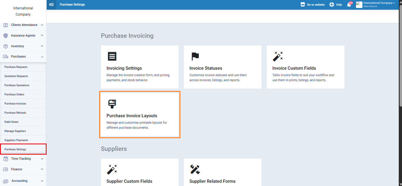
Task: Go to Purchase Settings in sidebar
Action: click(15, 149)
